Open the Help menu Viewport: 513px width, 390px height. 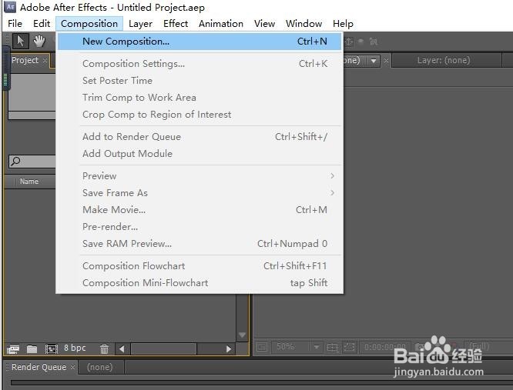coord(343,24)
